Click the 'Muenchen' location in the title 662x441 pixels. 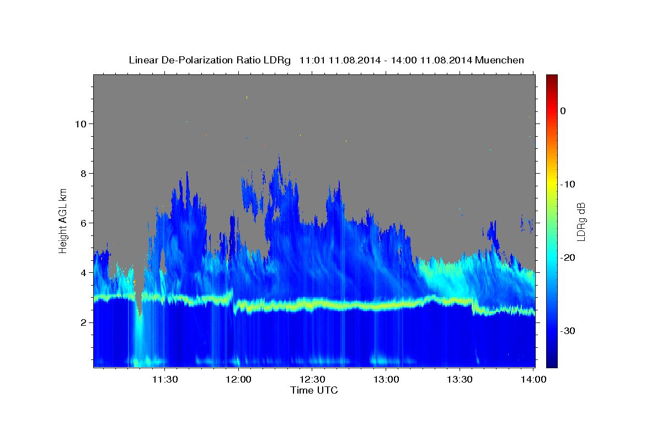(x=499, y=60)
